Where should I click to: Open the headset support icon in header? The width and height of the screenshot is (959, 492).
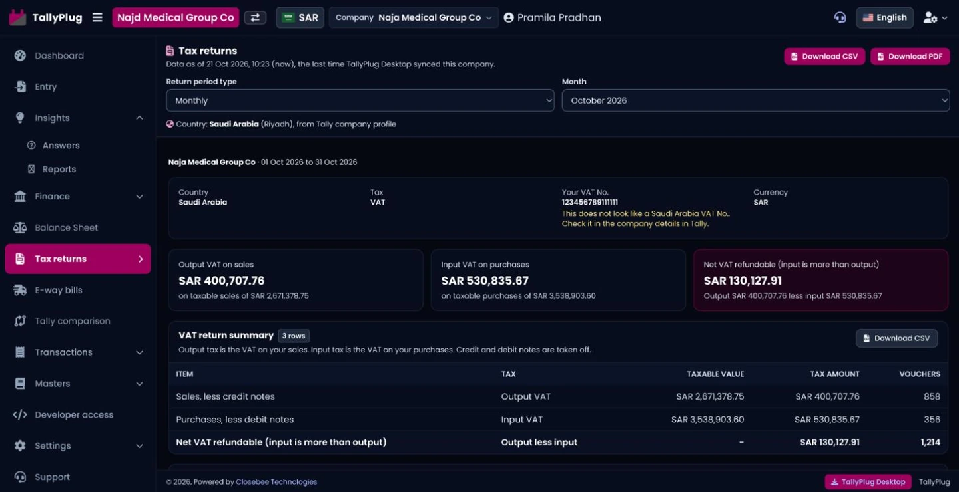840,17
